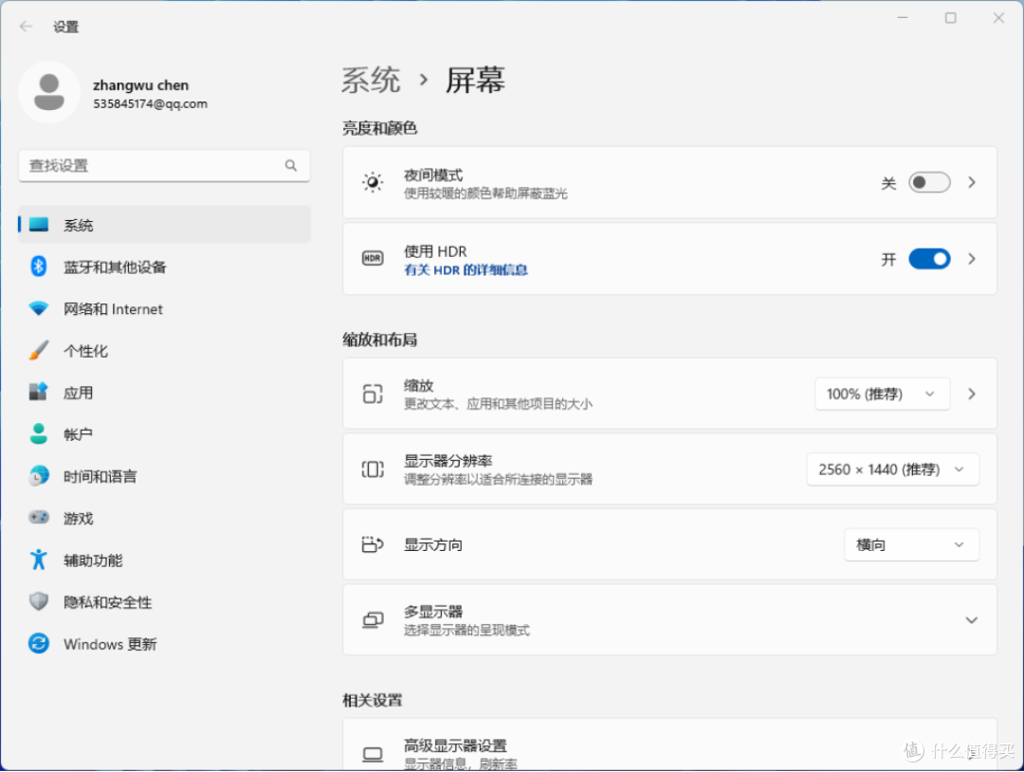The image size is (1024, 772).
Task: Open the 横向 orientation dropdown
Action: tap(911, 544)
